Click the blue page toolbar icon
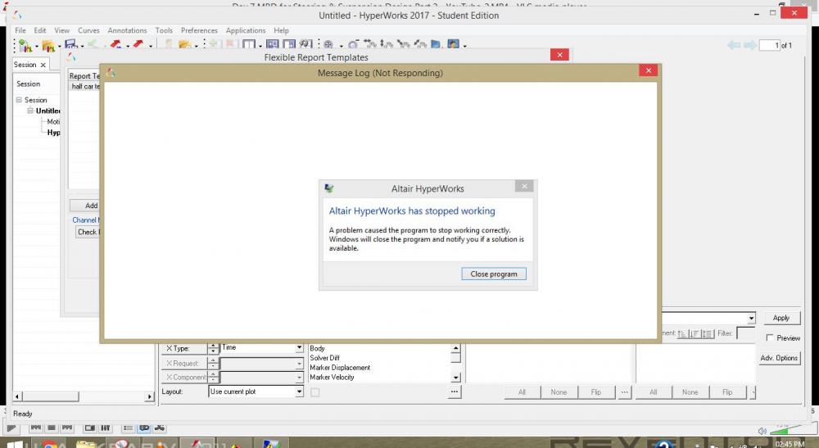Image resolution: width=819 pixels, height=448 pixels. point(436,45)
